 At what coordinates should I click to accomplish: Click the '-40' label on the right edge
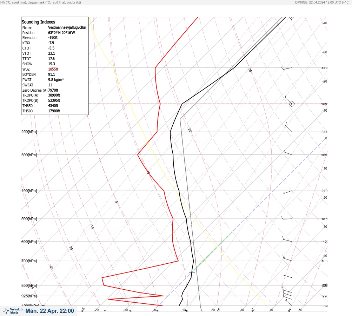[325, 23]
